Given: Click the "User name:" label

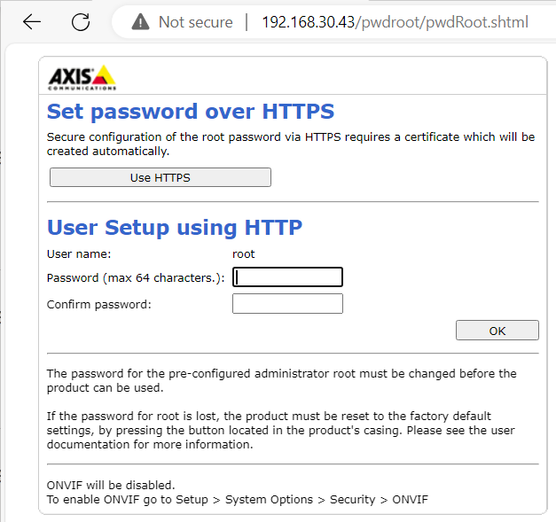Looking at the screenshot, I should tap(77, 254).
